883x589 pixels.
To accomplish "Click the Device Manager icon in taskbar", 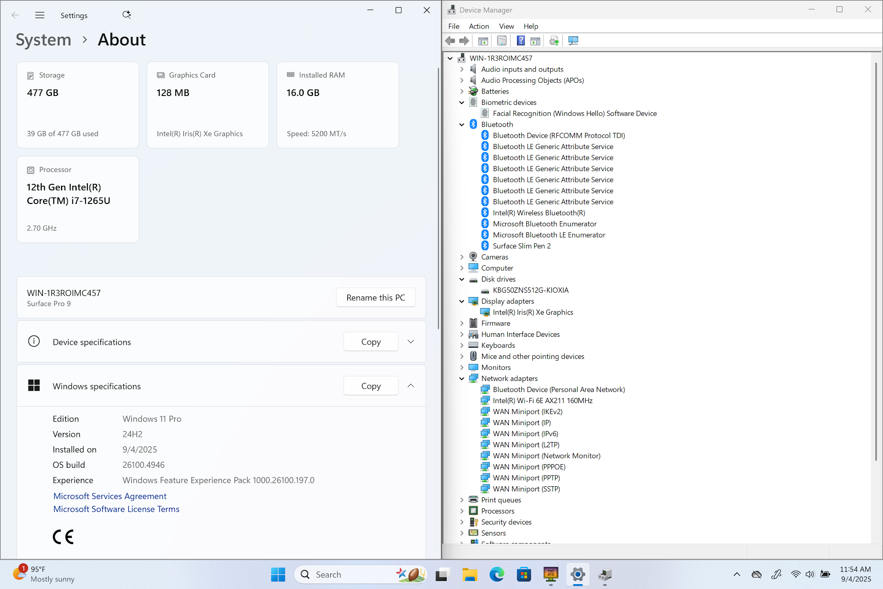I will [604, 575].
